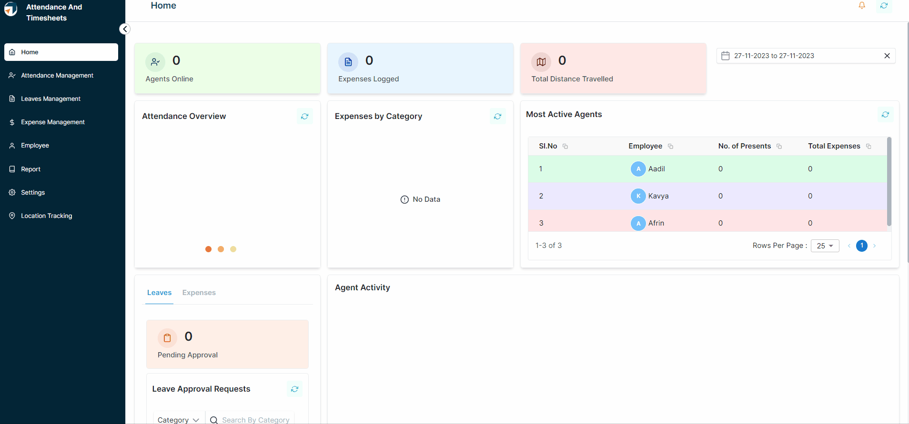Click the '1-3 of 3' pagination text
The width and height of the screenshot is (909, 424).
pyautogui.click(x=549, y=246)
